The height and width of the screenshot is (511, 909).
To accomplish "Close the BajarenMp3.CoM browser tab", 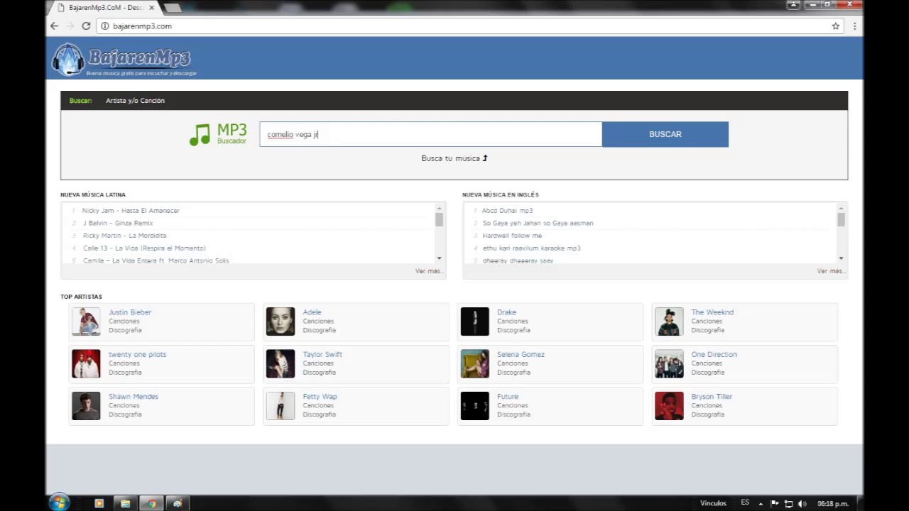I will tap(151, 8).
